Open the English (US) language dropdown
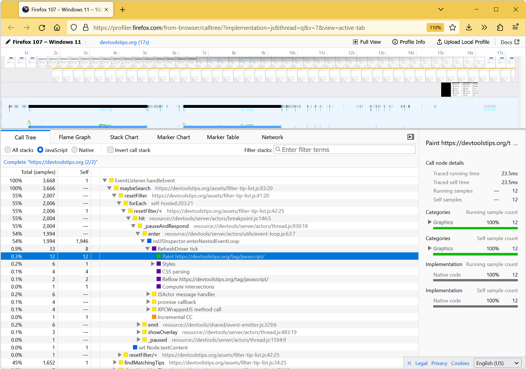526x369 pixels. tap(497, 363)
